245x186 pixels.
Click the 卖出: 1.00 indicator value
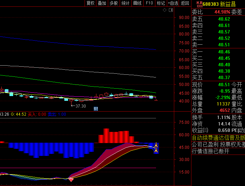tap(57, 114)
